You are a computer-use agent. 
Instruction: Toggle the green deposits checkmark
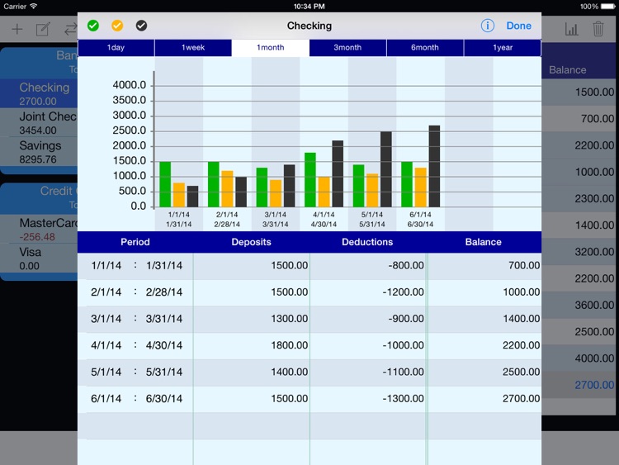(x=93, y=26)
